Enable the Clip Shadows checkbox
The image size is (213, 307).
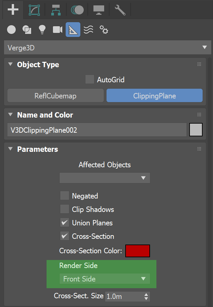click(x=65, y=209)
